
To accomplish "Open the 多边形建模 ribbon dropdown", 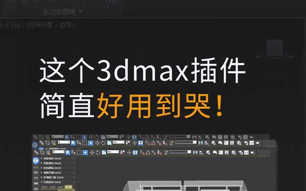I will [62, 12].
